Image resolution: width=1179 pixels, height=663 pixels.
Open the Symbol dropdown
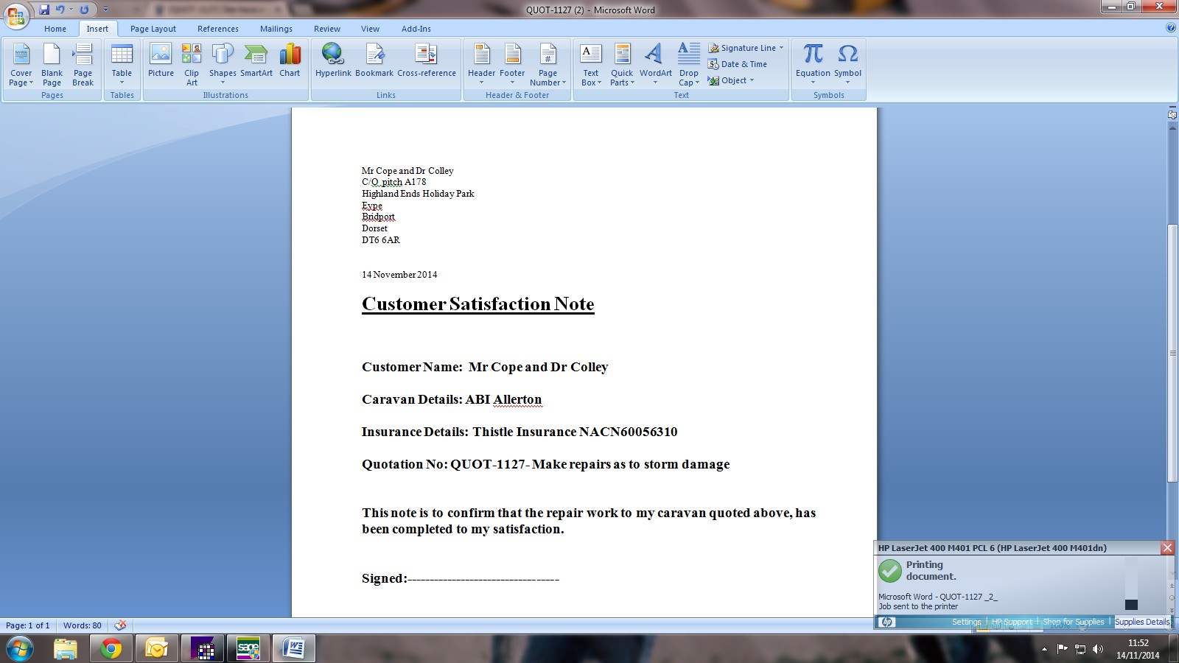847,63
